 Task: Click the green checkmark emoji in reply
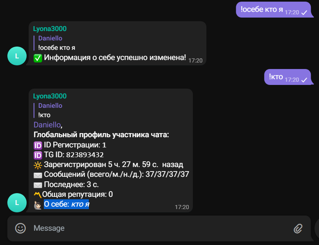pos(38,58)
